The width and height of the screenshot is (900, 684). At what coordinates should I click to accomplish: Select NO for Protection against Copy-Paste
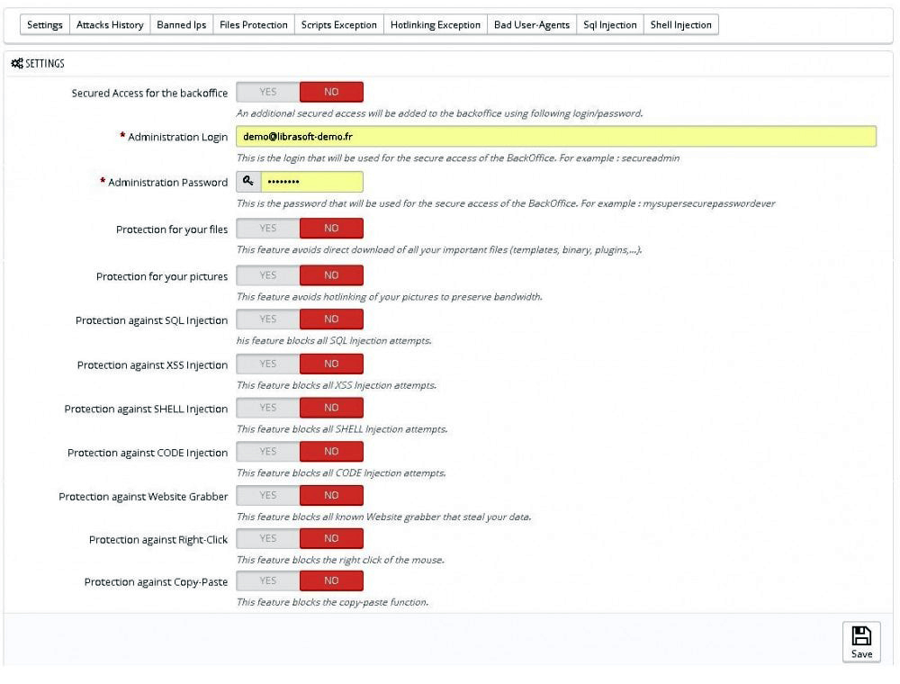331,580
